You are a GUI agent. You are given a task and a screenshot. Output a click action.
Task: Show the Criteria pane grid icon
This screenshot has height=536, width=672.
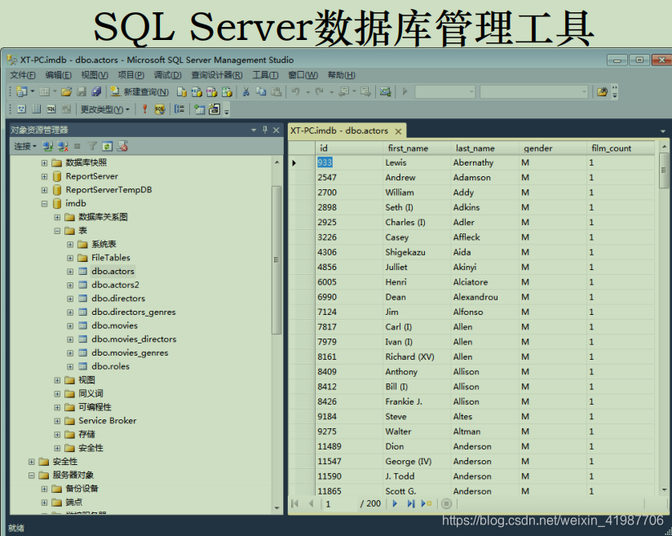[37, 109]
